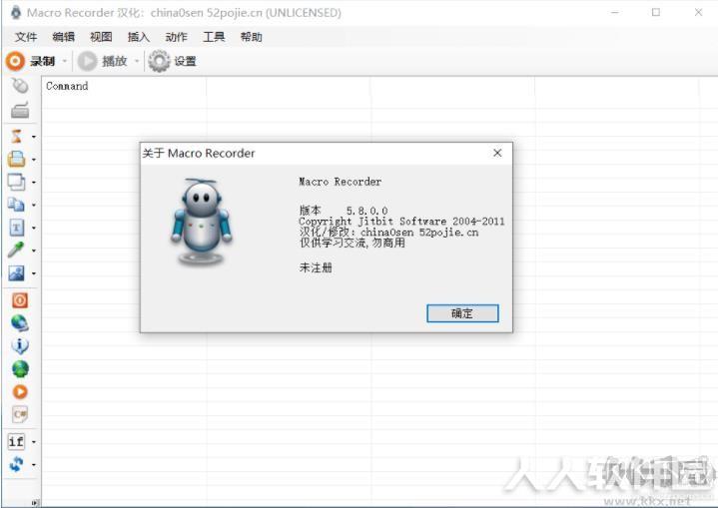718x508 pixels.
Task: Expand the arrow beside the copy documents icon
Action: (34, 205)
